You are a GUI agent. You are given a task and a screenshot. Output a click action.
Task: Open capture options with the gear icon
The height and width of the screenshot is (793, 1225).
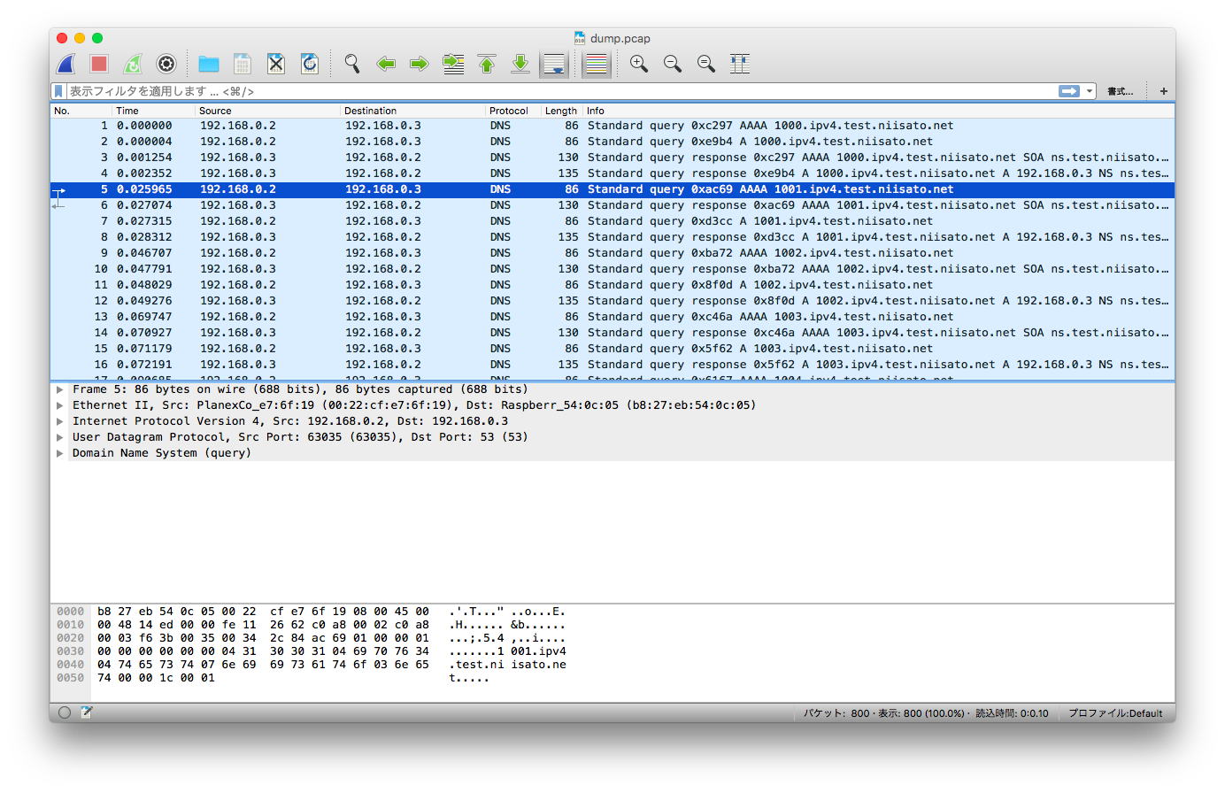[x=166, y=64]
